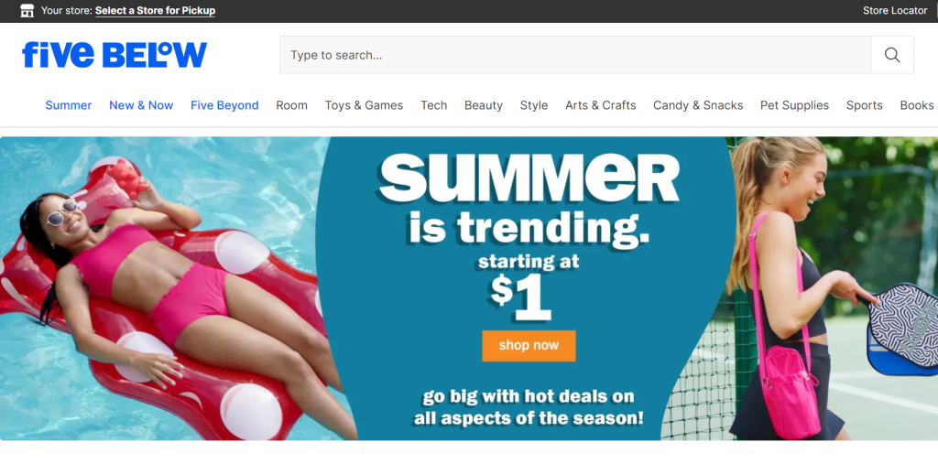The width and height of the screenshot is (938, 464).
Task: Open Candy & Snacks category
Action: pyautogui.click(x=698, y=105)
